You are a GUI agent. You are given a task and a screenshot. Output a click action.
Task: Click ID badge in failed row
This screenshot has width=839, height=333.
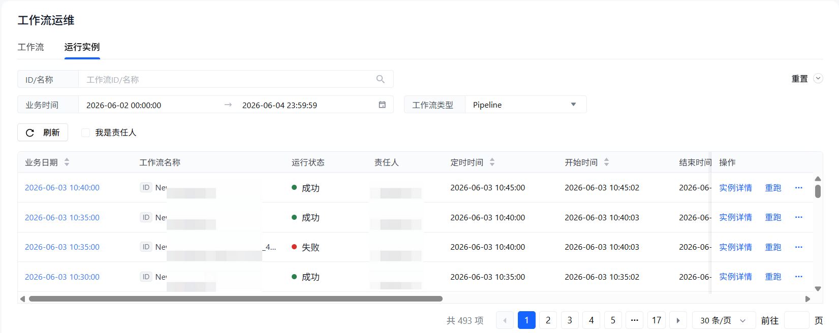[x=146, y=247]
